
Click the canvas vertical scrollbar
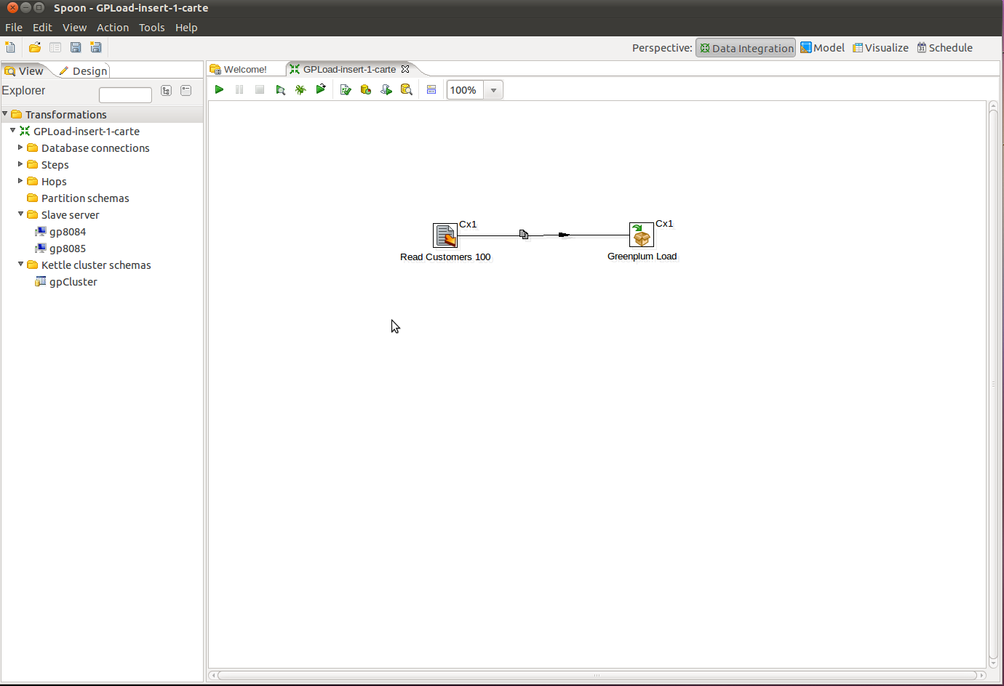(x=993, y=384)
